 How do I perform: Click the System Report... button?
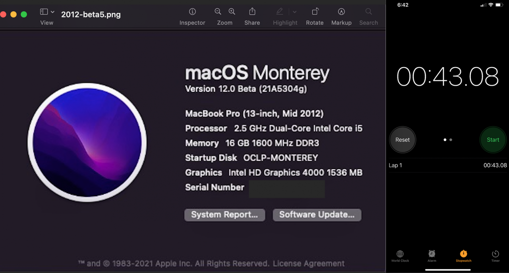click(x=225, y=215)
